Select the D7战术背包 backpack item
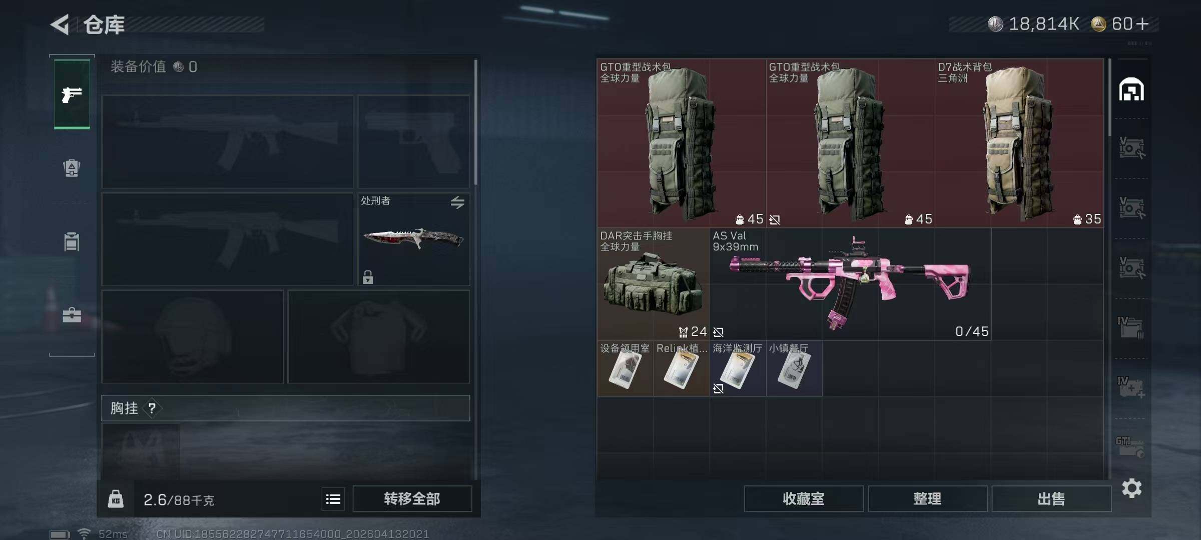The height and width of the screenshot is (540, 1201). coord(1019,143)
